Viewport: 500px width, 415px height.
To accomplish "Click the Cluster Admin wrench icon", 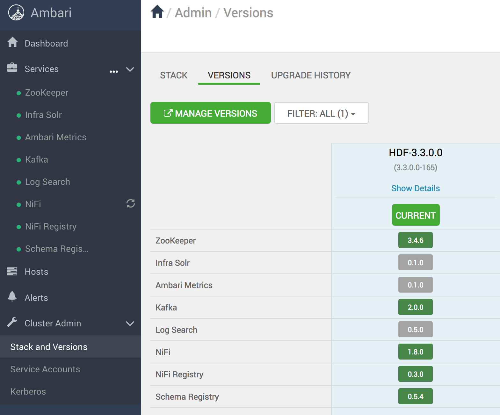I will 12,322.
